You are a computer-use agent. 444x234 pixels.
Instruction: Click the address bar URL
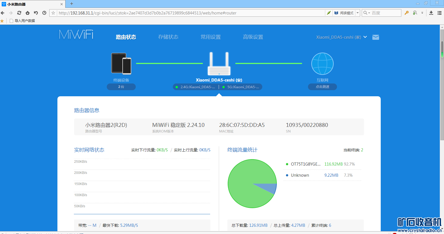(148, 13)
